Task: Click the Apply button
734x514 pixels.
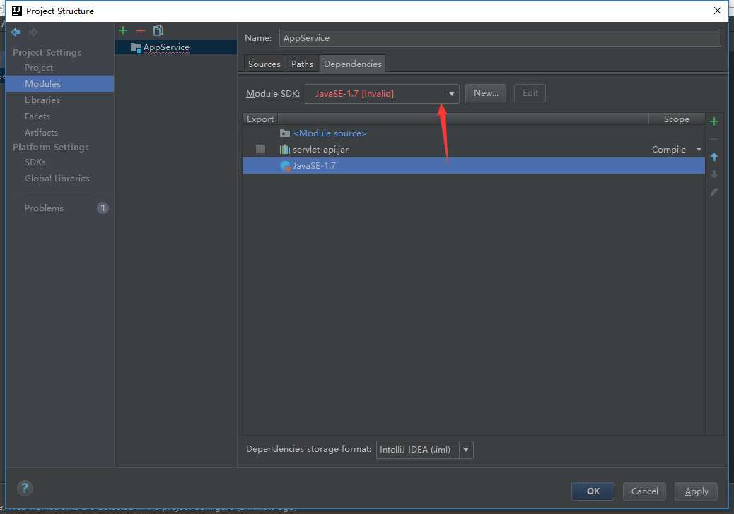Action: click(x=696, y=491)
